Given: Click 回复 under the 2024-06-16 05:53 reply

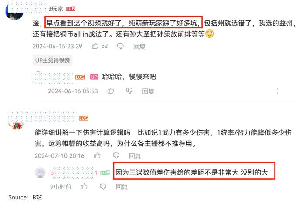Looking at the screenshot, I should [148, 91].
